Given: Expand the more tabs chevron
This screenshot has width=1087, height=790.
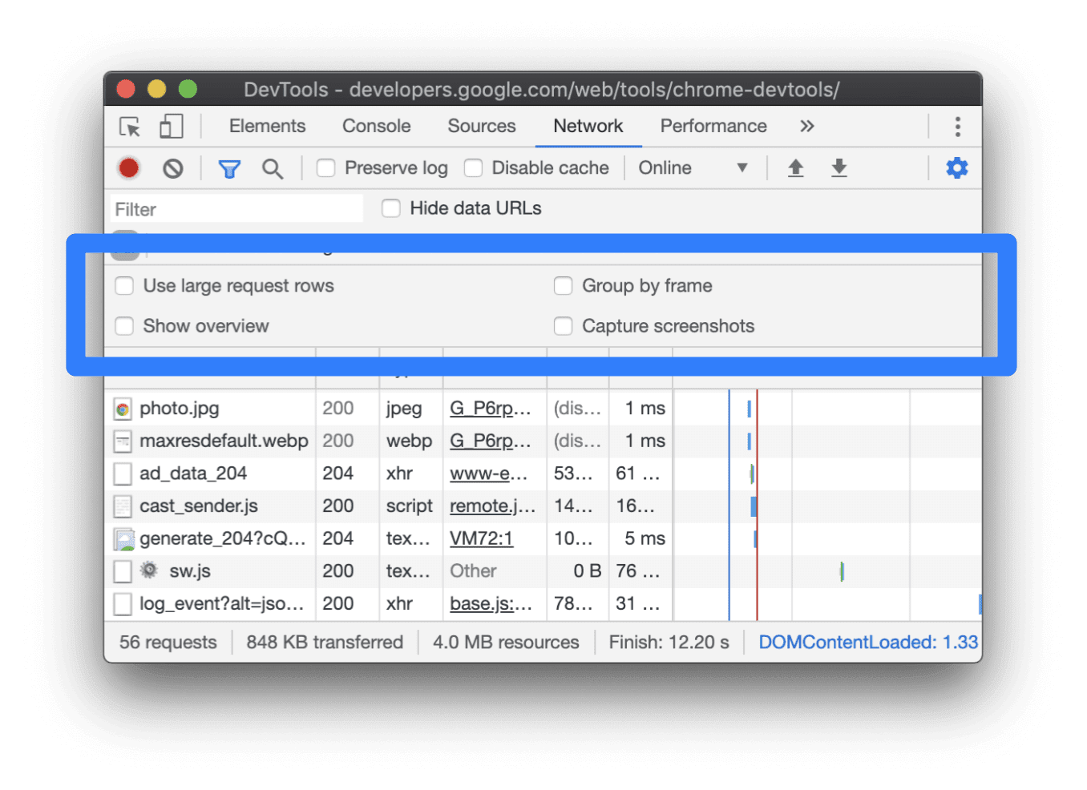Looking at the screenshot, I should point(806,127).
